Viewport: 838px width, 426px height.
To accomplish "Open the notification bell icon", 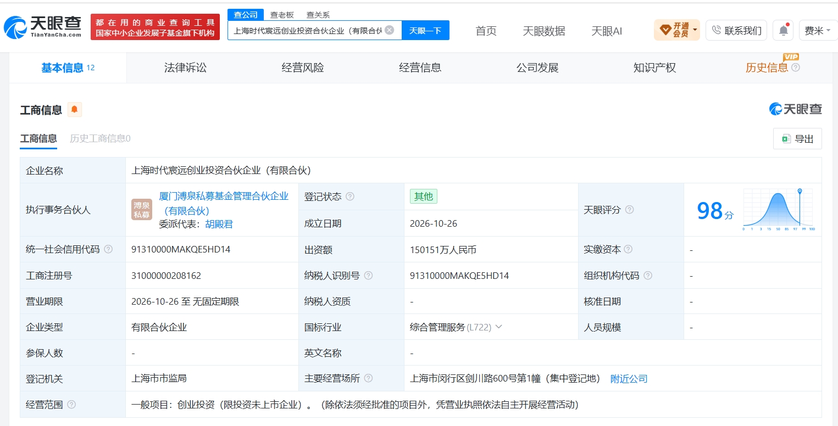I will (783, 30).
